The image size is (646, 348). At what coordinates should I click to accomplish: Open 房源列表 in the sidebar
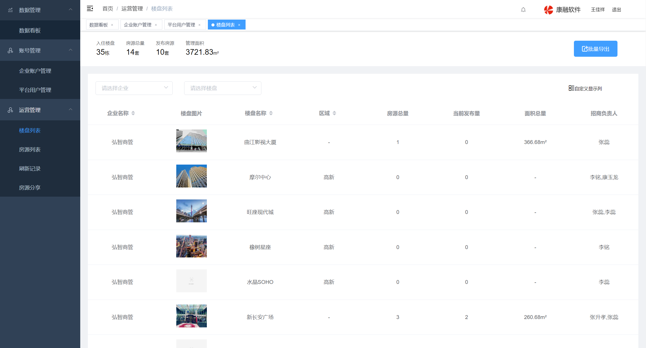40,150
